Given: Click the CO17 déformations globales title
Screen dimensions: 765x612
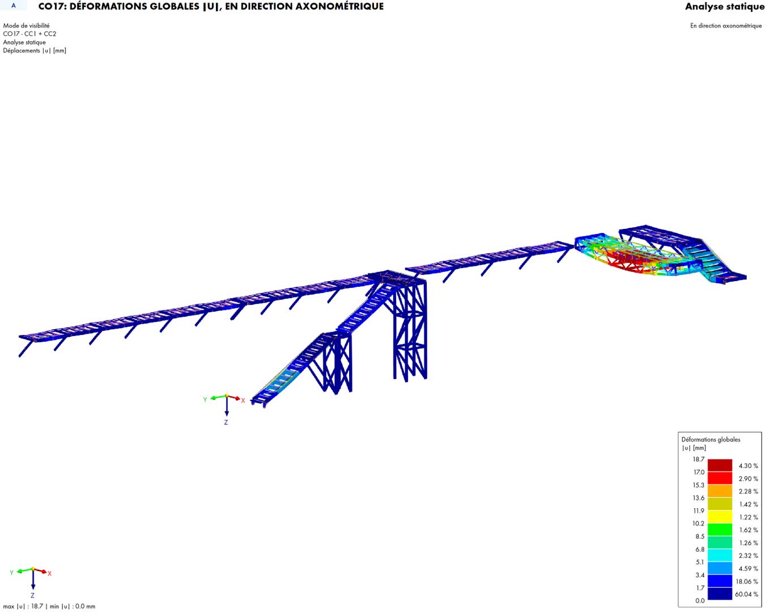Looking at the screenshot, I should click(211, 7).
